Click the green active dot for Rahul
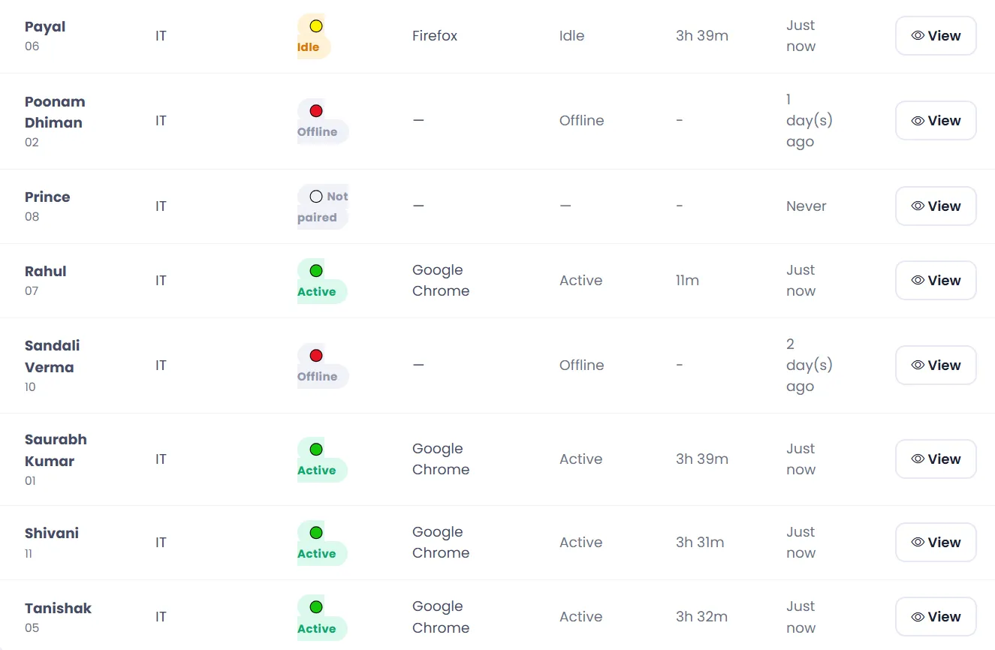This screenshot has height=650, width=995. coord(316,271)
